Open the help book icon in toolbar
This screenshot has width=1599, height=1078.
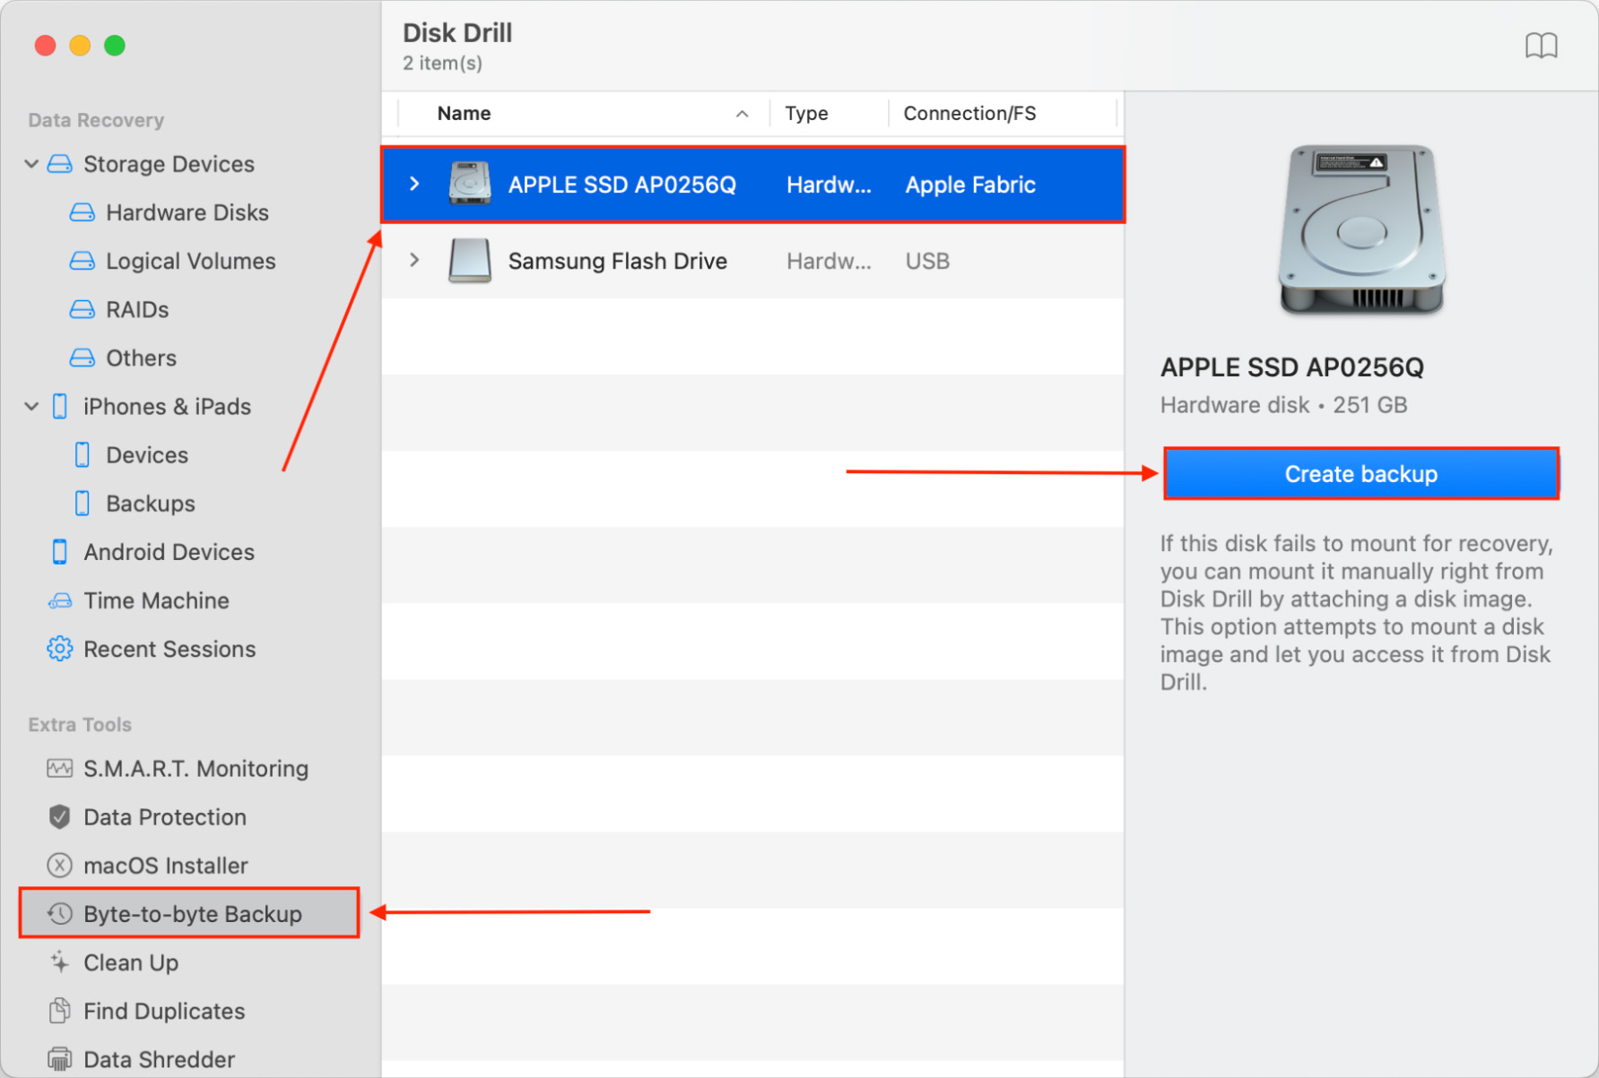tap(1542, 45)
